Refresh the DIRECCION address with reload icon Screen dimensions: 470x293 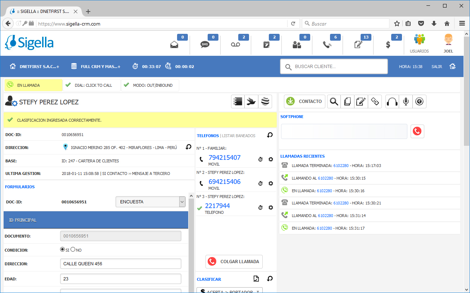click(188, 147)
